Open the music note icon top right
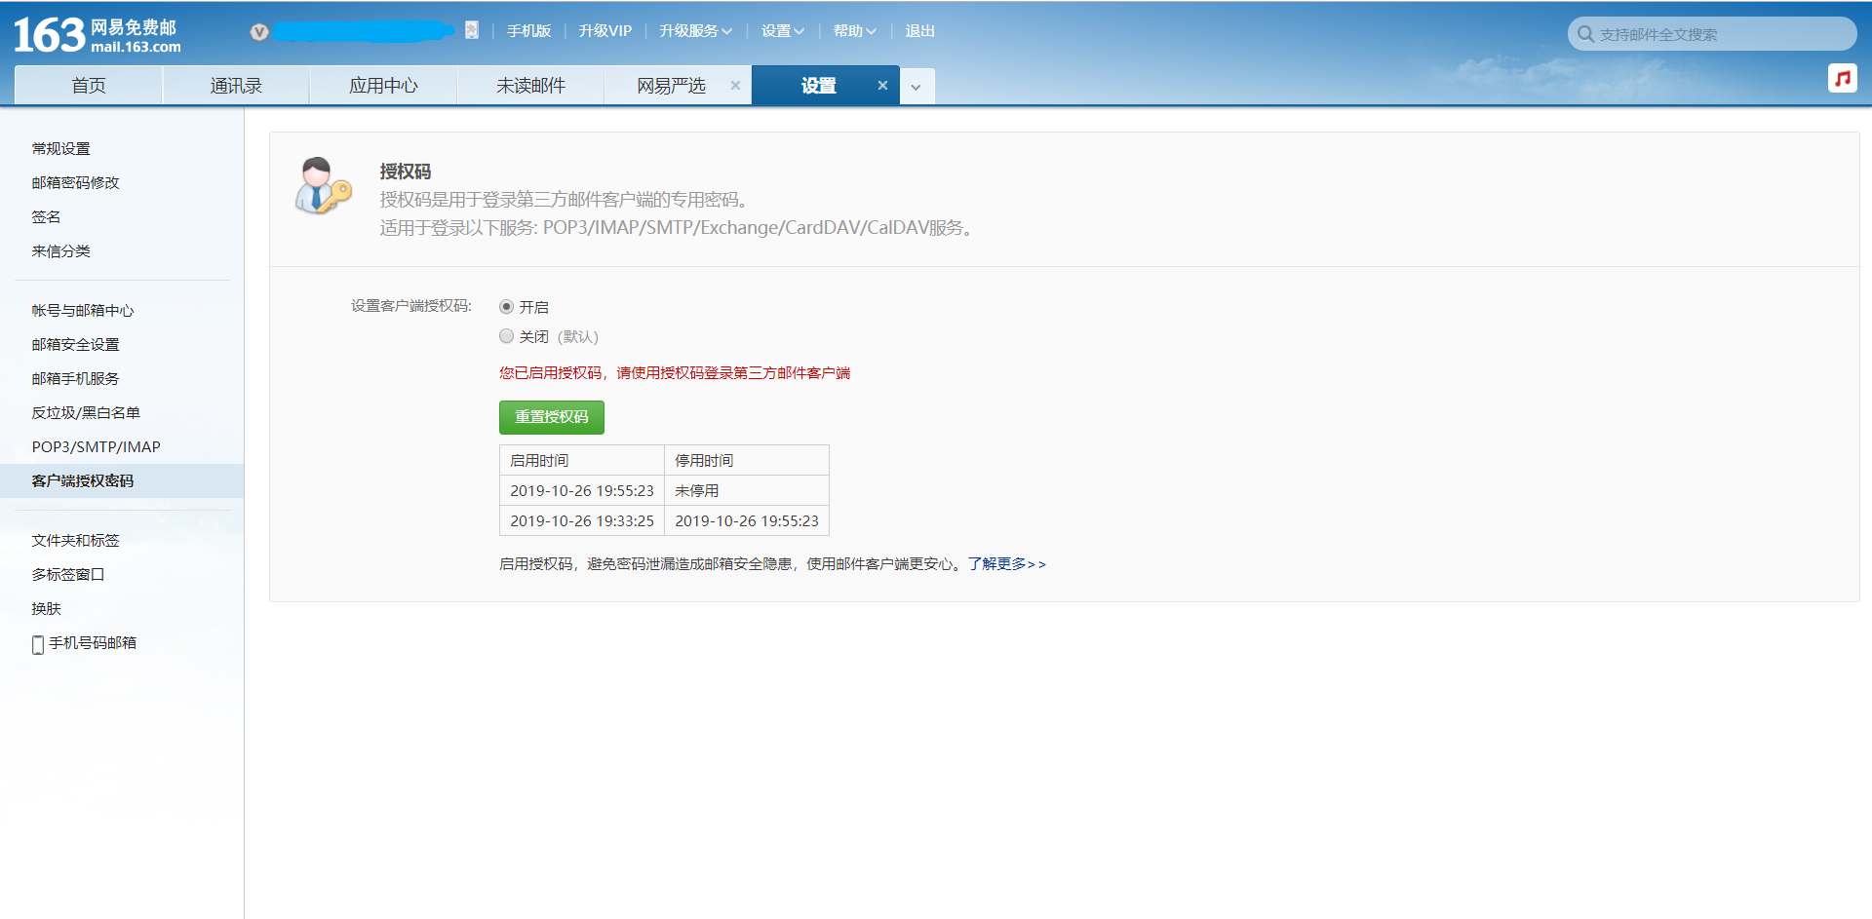1872x919 pixels. (1843, 78)
